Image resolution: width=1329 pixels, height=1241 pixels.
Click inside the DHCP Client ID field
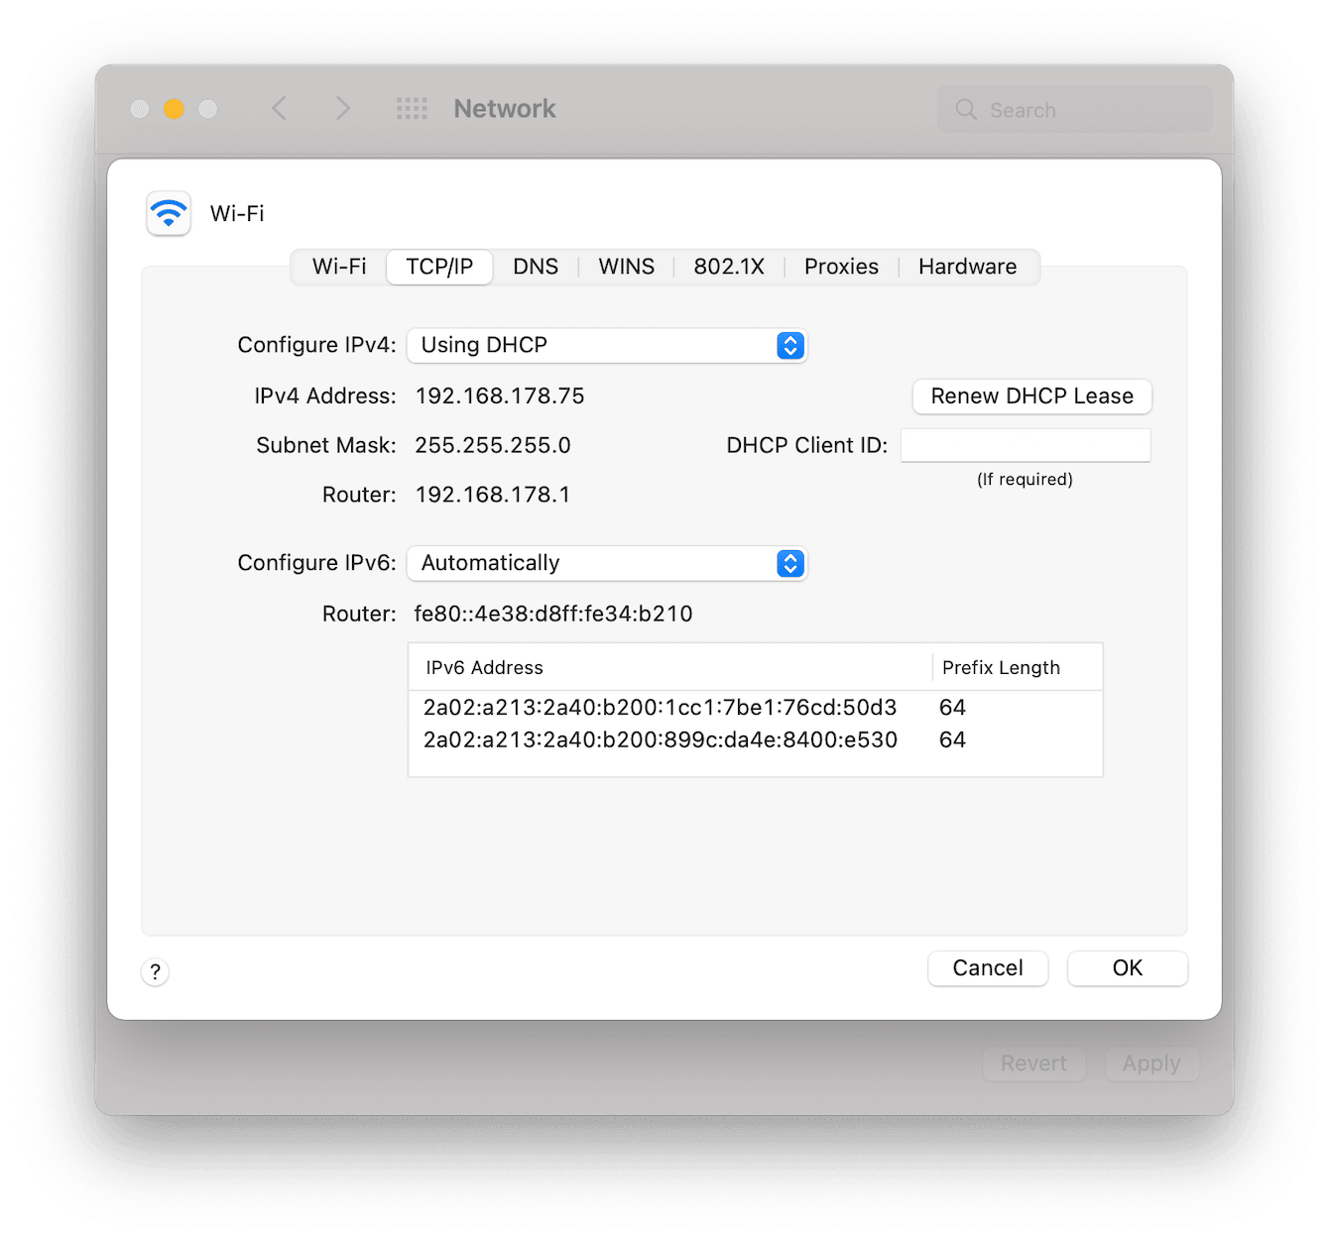point(1025,444)
